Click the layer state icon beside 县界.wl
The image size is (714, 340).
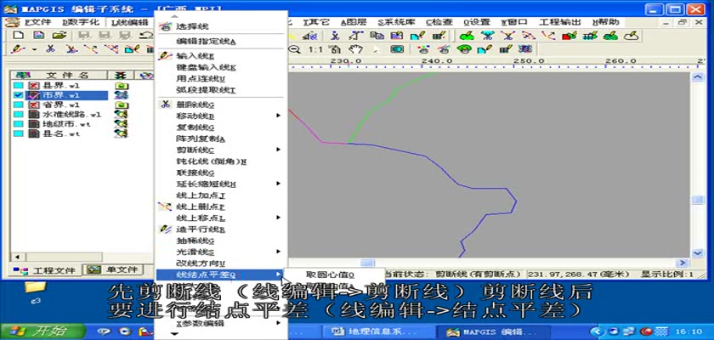(x=122, y=86)
